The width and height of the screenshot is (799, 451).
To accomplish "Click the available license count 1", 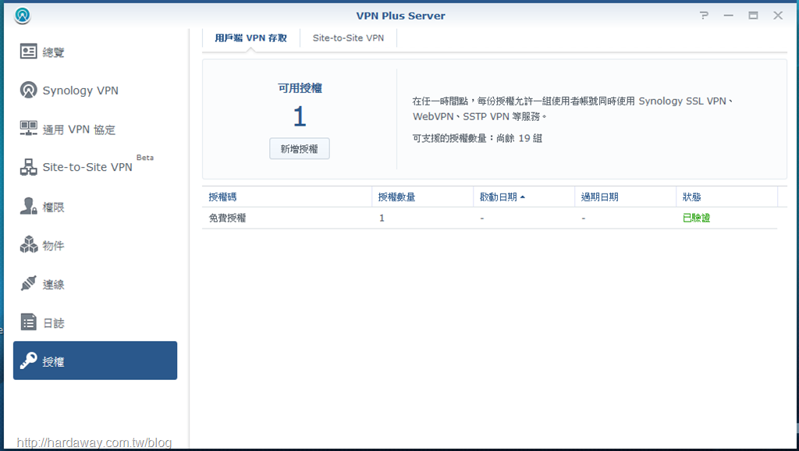I will (300, 117).
